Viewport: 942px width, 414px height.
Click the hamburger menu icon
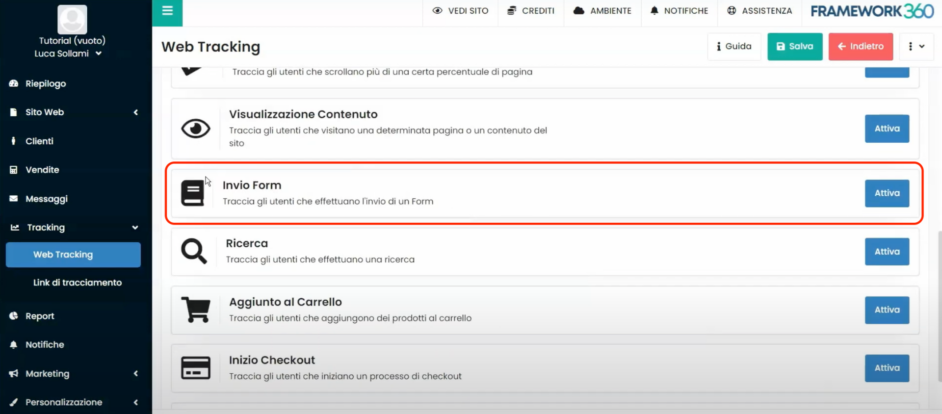click(167, 11)
